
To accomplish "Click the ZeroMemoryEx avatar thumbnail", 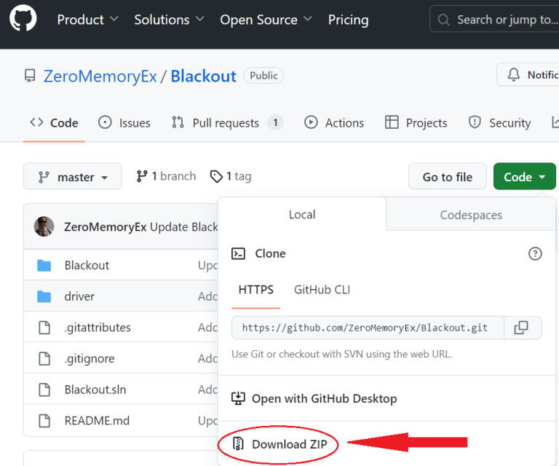I will [x=44, y=226].
